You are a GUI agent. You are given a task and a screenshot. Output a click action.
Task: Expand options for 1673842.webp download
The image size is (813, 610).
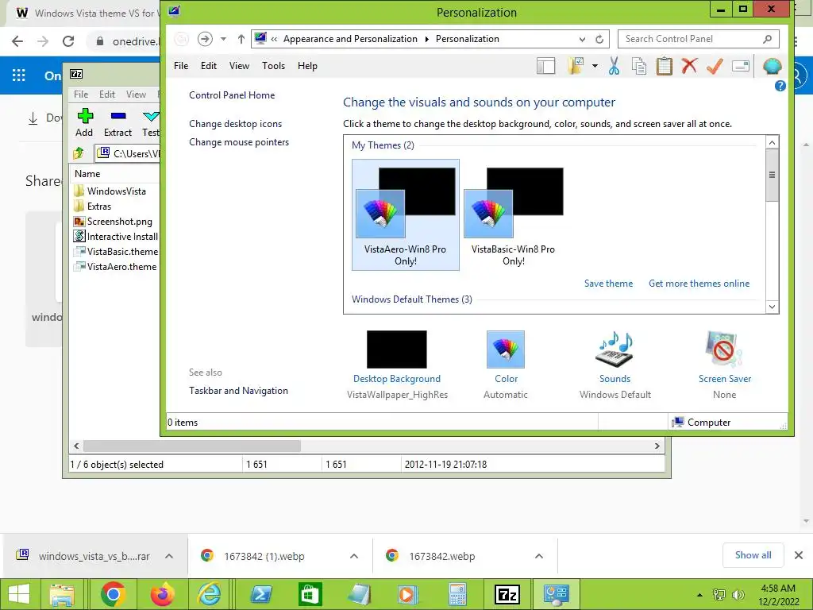(539, 556)
